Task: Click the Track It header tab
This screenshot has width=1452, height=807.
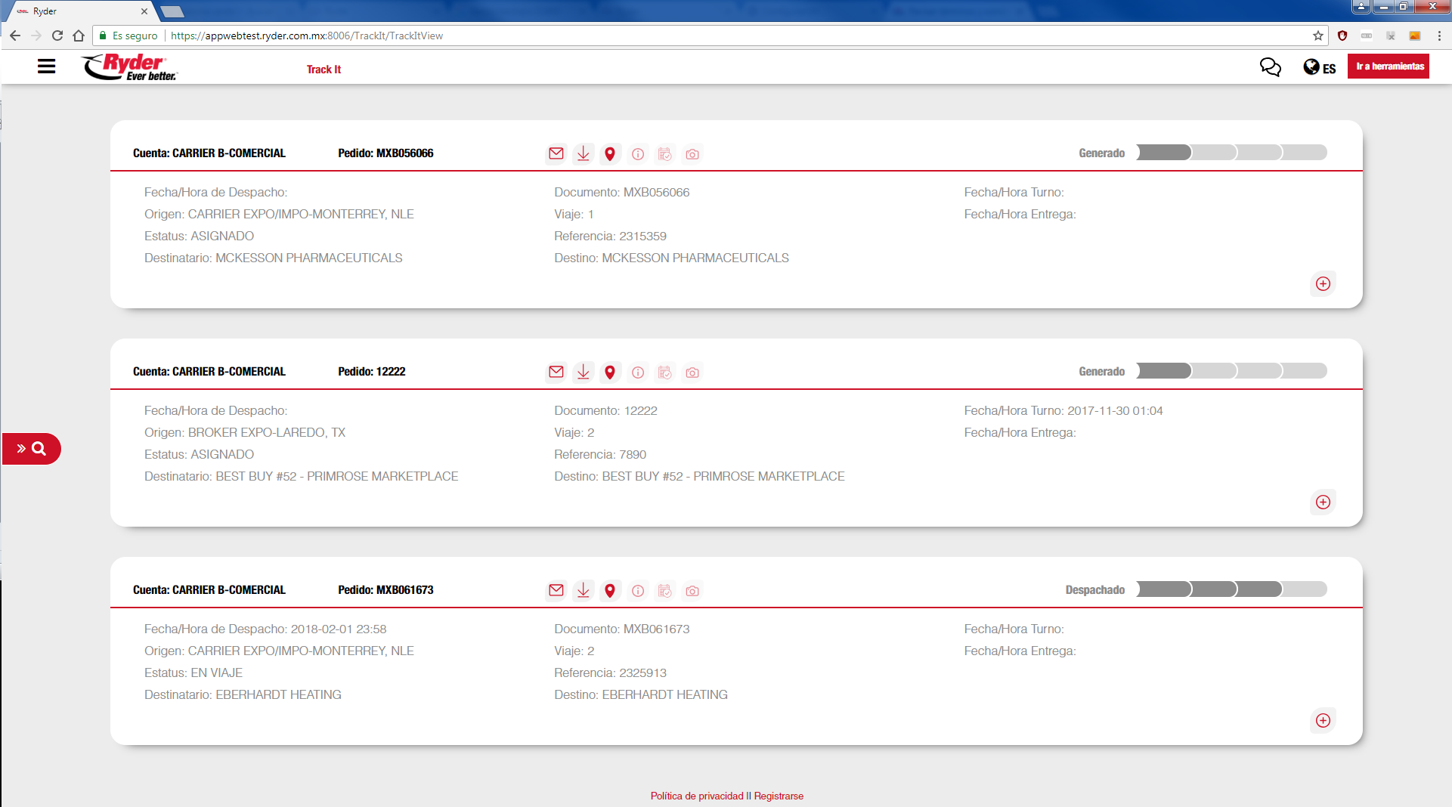Action: 324,70
